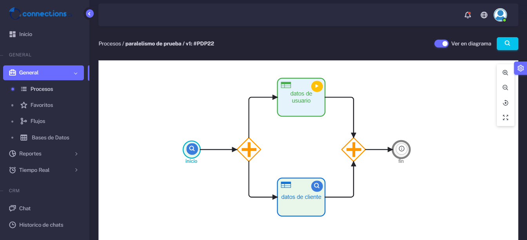Click the info icon in the fin node
Screen dimensions: 527x240
[401, 149]
